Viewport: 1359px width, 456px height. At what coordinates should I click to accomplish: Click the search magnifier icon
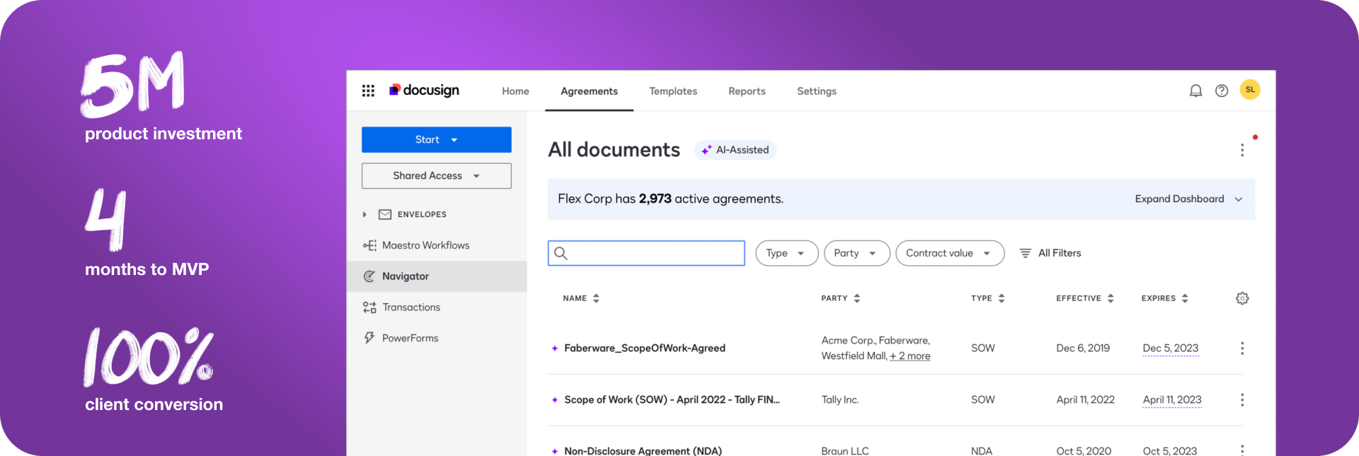tap(561, 253)
